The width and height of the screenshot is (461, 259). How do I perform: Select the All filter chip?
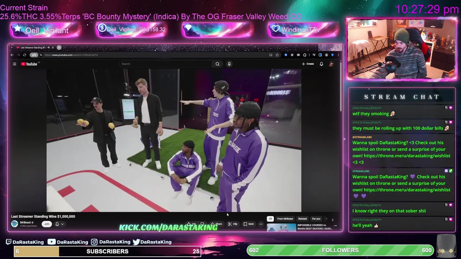270,219
